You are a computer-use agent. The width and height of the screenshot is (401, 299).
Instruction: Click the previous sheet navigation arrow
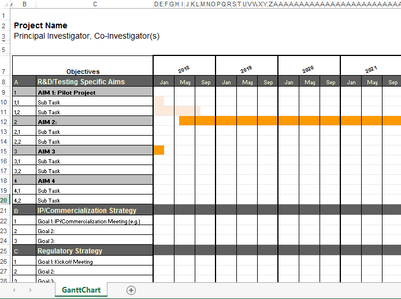[x=14, y=290]
